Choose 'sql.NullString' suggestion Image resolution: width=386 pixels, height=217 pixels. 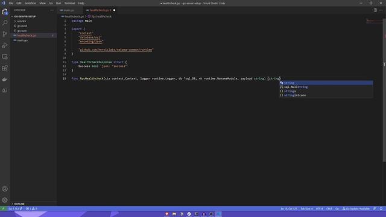click(x=326, y=87)
